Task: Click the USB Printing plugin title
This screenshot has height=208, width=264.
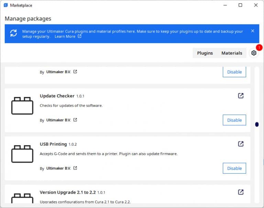Action: (53, 144)
